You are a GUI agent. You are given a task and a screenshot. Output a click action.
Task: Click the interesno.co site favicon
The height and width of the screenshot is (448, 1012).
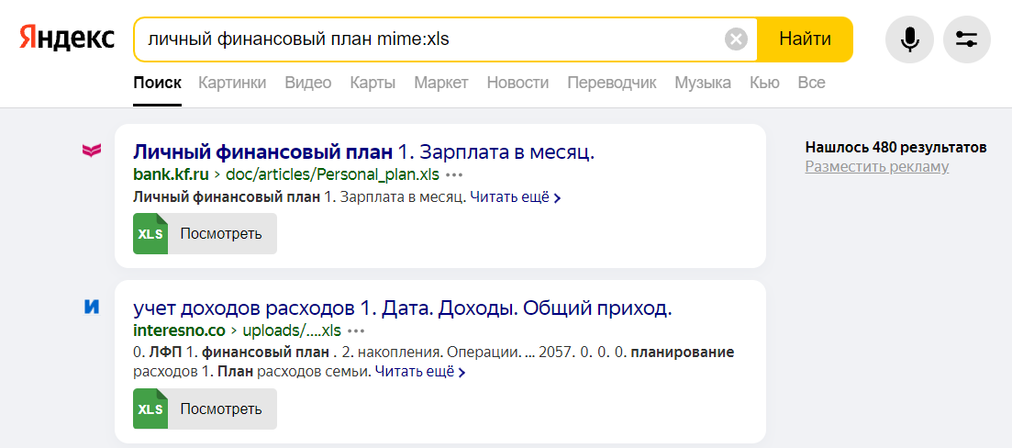[x=92, y=308]
